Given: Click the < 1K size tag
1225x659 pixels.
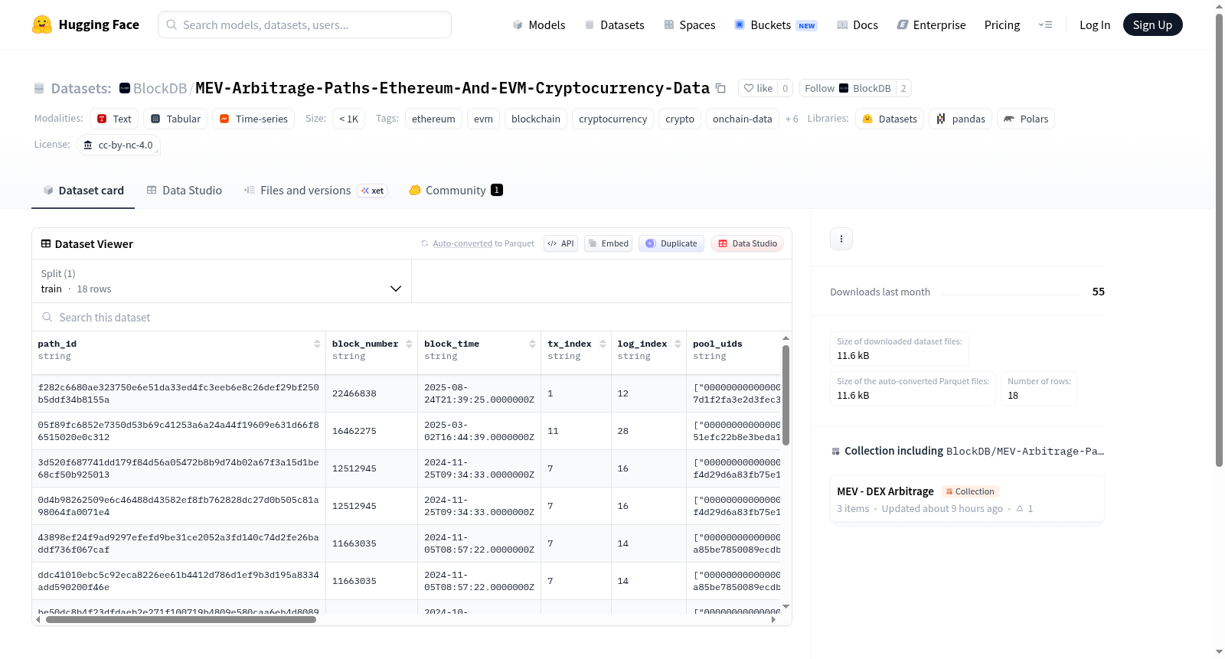Looking at the screenshot, I should (x=348, y=119).
